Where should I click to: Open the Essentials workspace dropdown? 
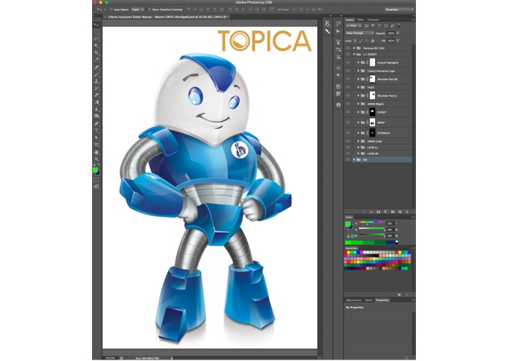point(399,9)
